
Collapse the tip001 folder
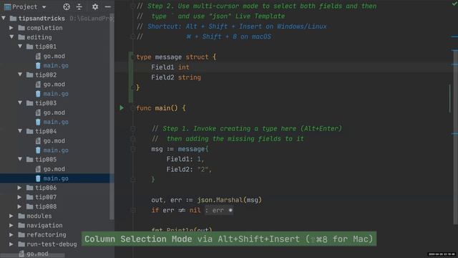[20, 47]
